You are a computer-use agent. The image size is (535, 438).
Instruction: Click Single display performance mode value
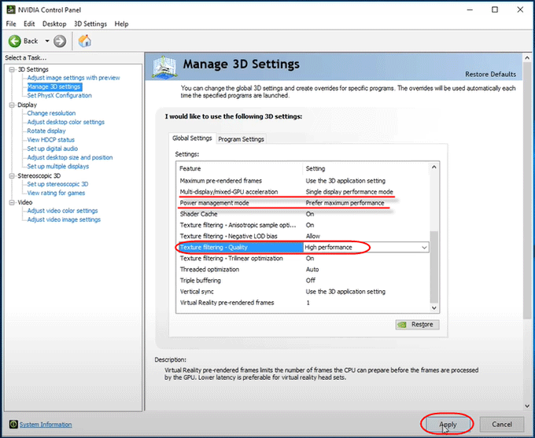point(349,192)
